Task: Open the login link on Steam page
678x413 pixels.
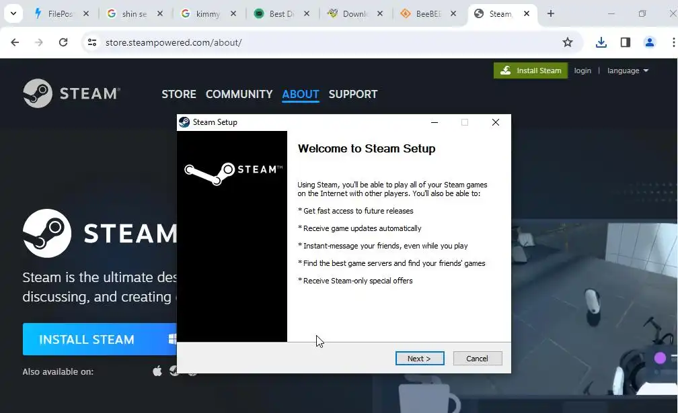Action: point(582,71)
